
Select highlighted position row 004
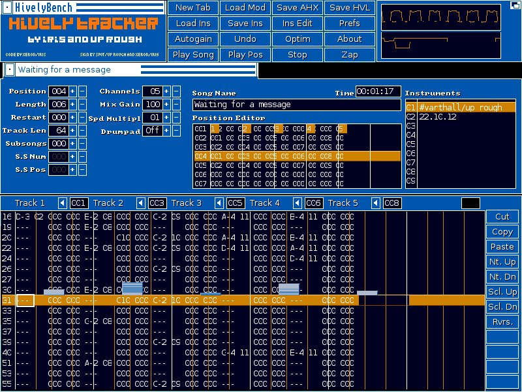click(298, 156)
